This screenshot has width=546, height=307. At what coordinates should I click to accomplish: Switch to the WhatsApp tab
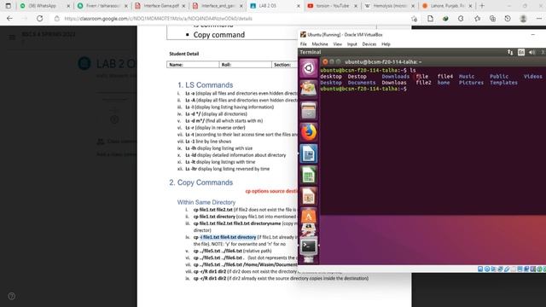(x=44, y=6)
